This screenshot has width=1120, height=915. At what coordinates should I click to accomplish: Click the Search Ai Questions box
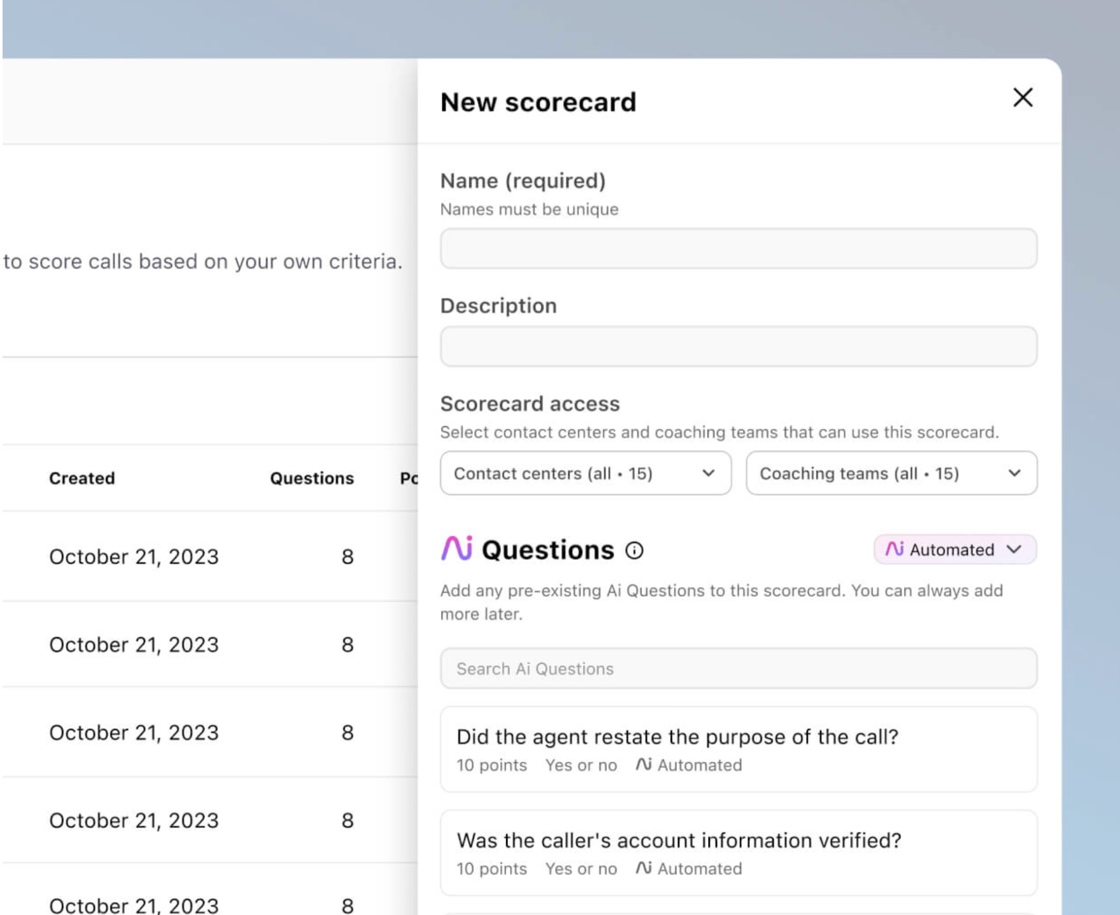pos(738,668)
